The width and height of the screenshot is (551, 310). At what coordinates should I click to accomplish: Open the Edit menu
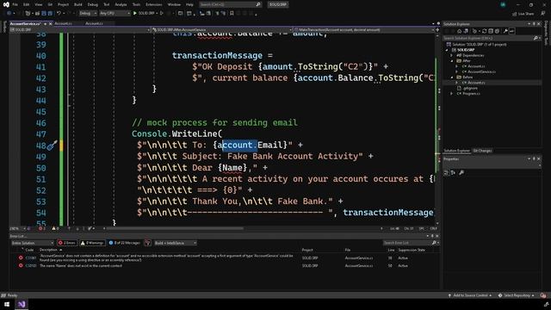(x=27, y=4)
